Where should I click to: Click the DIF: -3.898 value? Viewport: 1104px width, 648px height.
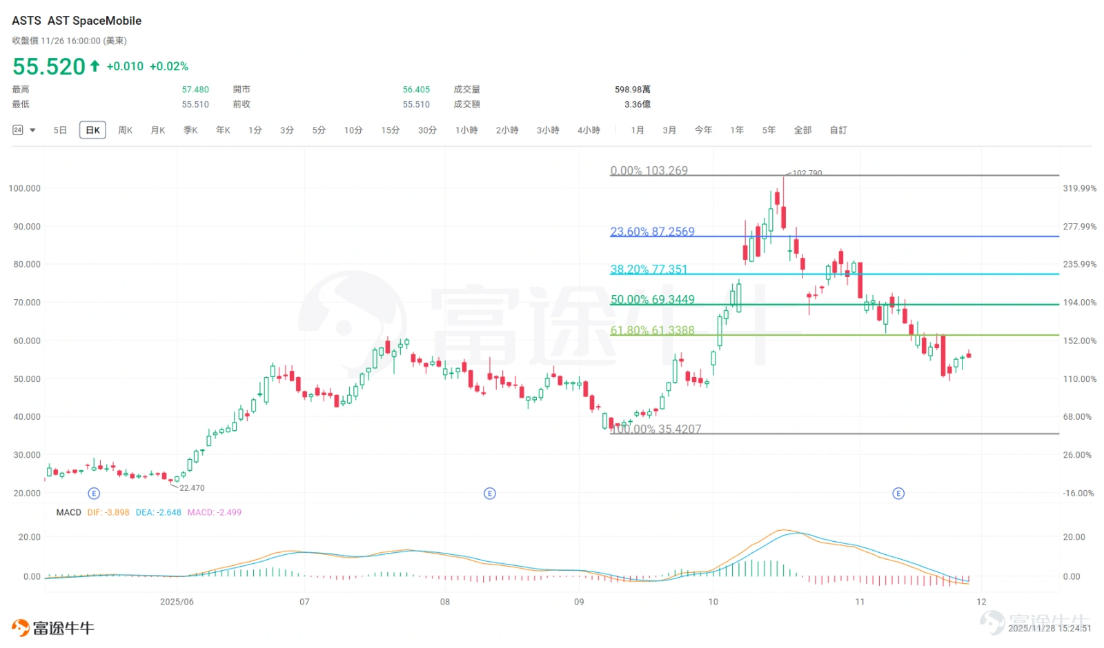pyautogui.click(x=108, y=512)
